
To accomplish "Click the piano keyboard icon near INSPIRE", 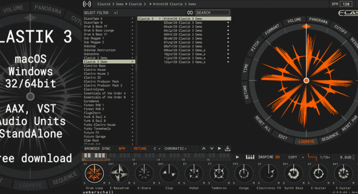I will coord(250,157).
